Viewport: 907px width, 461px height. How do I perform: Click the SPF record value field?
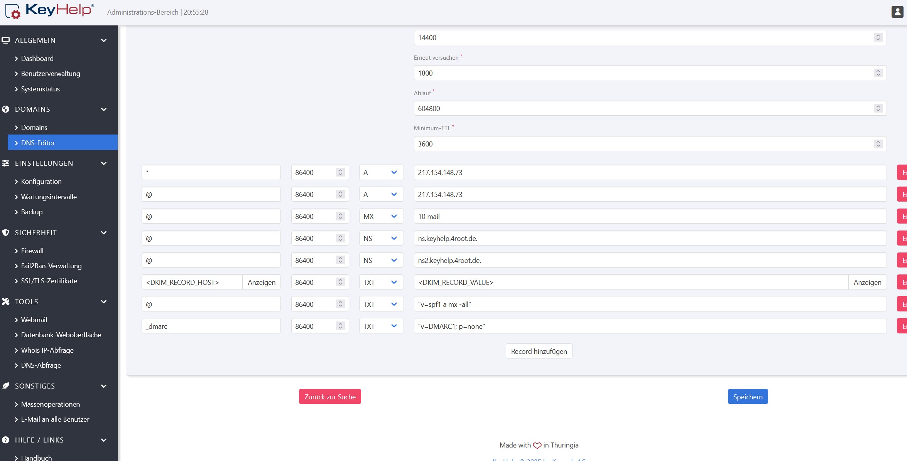click(650, 304)
